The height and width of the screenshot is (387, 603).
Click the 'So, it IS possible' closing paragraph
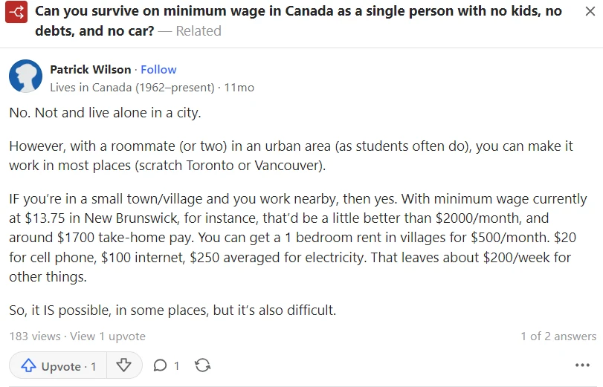coord(172,310)
